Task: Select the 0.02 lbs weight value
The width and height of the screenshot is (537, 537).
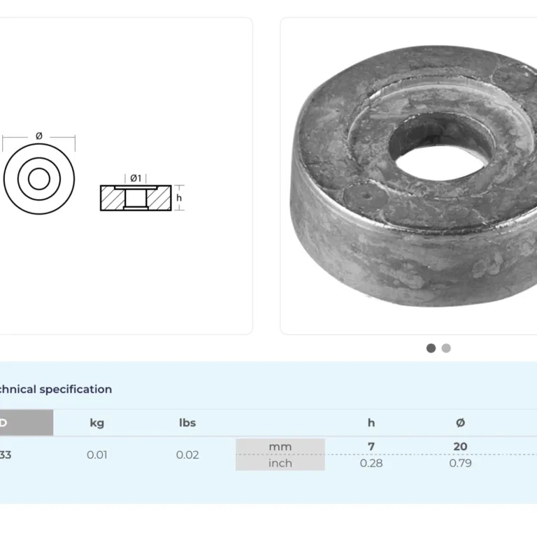Action: [x=187, y=454]
